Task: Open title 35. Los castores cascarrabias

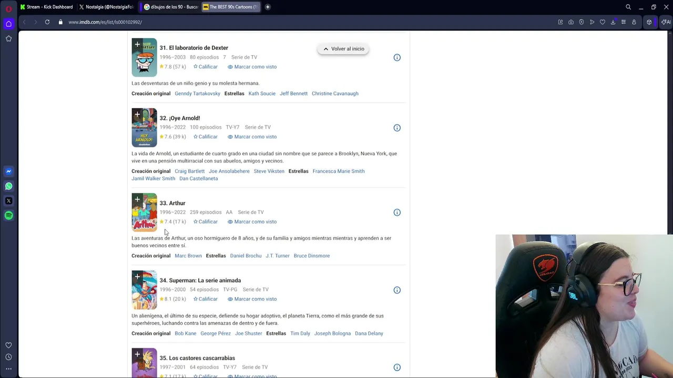Action: click(x=197, y=358)
